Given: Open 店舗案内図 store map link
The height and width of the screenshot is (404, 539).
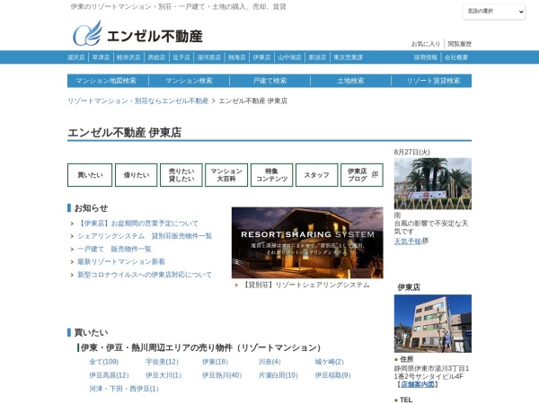Looking at the screenshot, I should point(418,384).
